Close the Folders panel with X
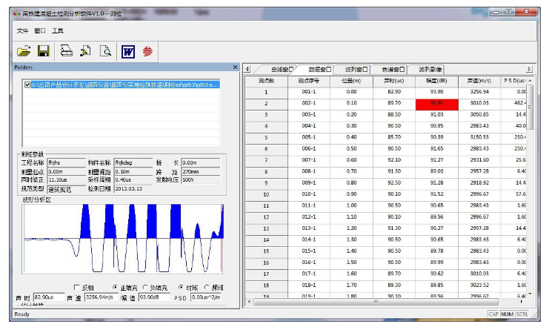The width and height of the screenshot is (552, 330). (236, 67)
